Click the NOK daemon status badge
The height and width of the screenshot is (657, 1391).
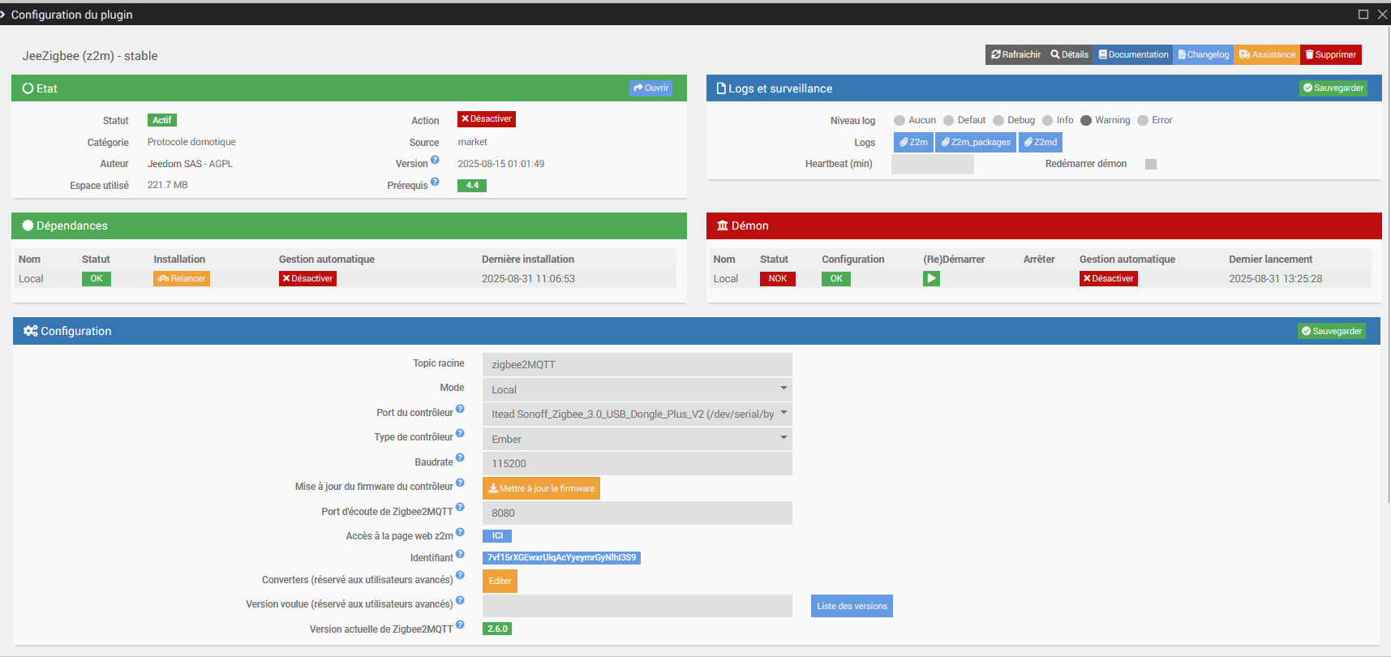pyautogui.click(x=778, y=278)
